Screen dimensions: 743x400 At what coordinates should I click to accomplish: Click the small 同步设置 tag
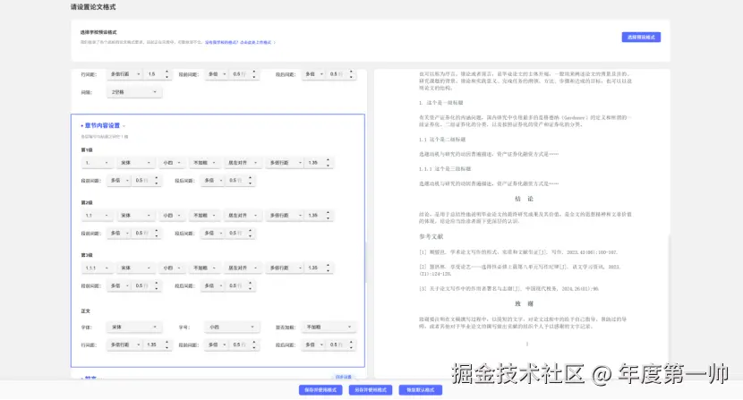click(344, 377)
